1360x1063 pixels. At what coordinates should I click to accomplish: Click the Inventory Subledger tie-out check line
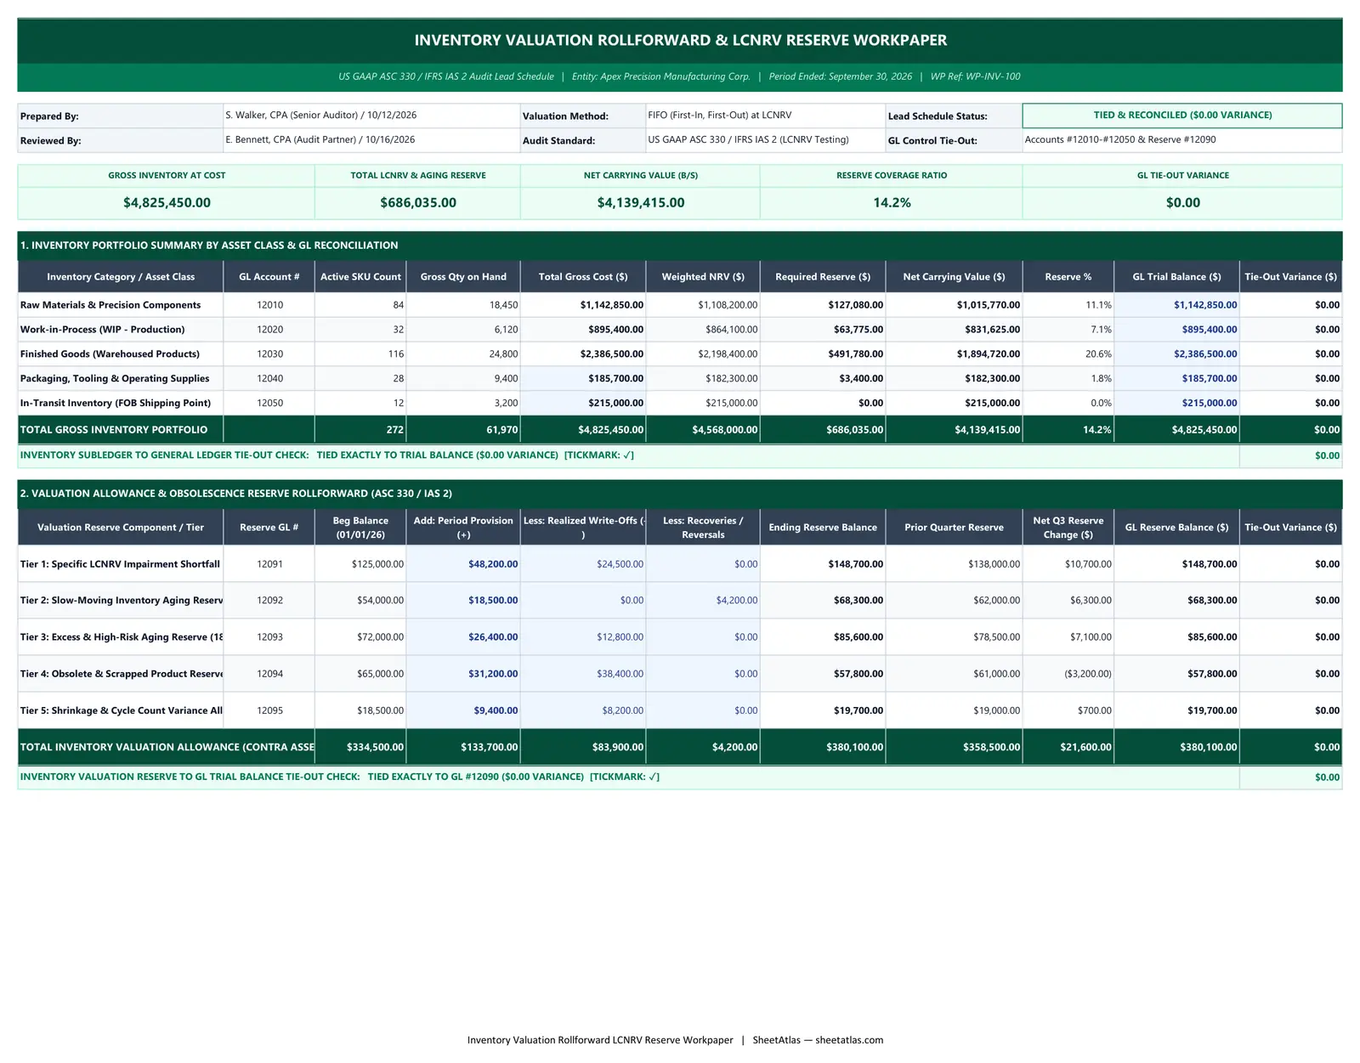click(629, 455)
